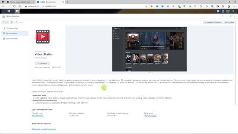The image size is (238, 134).
Task: Click the Video Station film icon
Action: [x=43, y=36]
